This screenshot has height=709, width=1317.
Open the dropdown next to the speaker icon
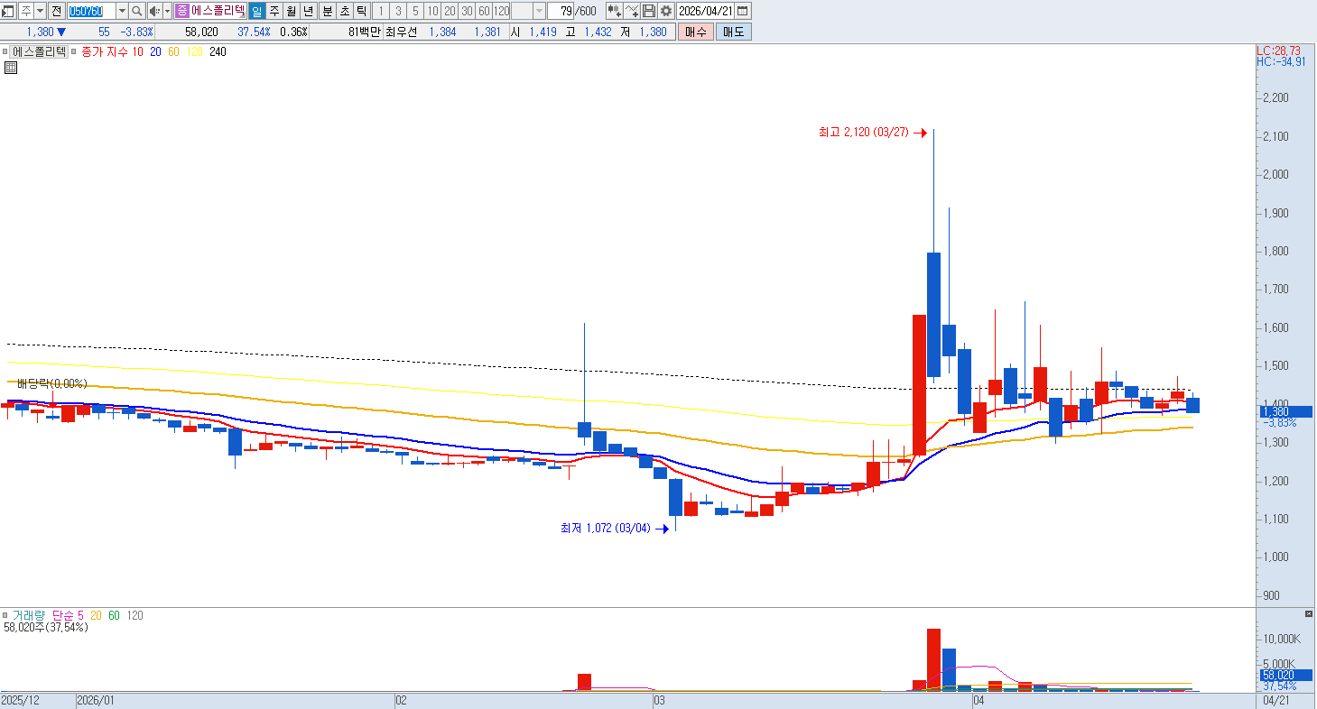pos(167,11)
